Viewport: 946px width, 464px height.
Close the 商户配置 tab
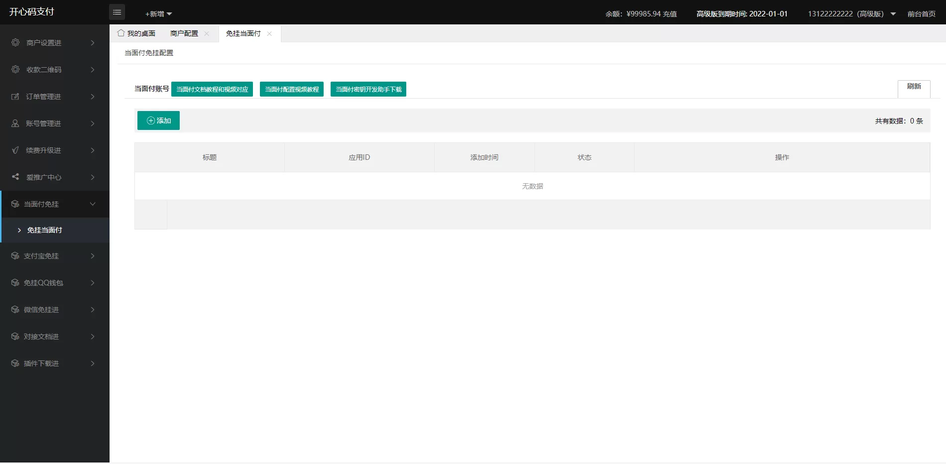coord(207,33)
